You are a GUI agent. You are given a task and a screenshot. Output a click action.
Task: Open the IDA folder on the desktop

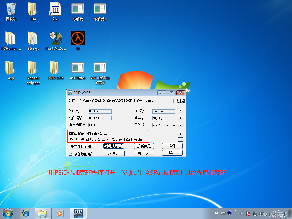click(x=33, y=12)
